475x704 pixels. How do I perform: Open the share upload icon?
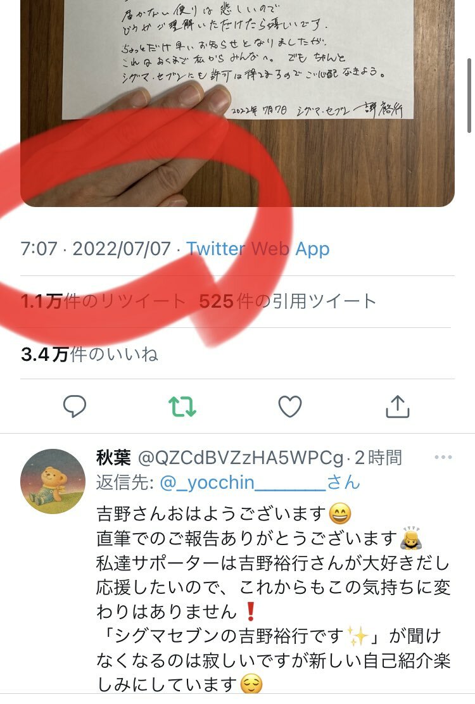[x=398, y=406]
